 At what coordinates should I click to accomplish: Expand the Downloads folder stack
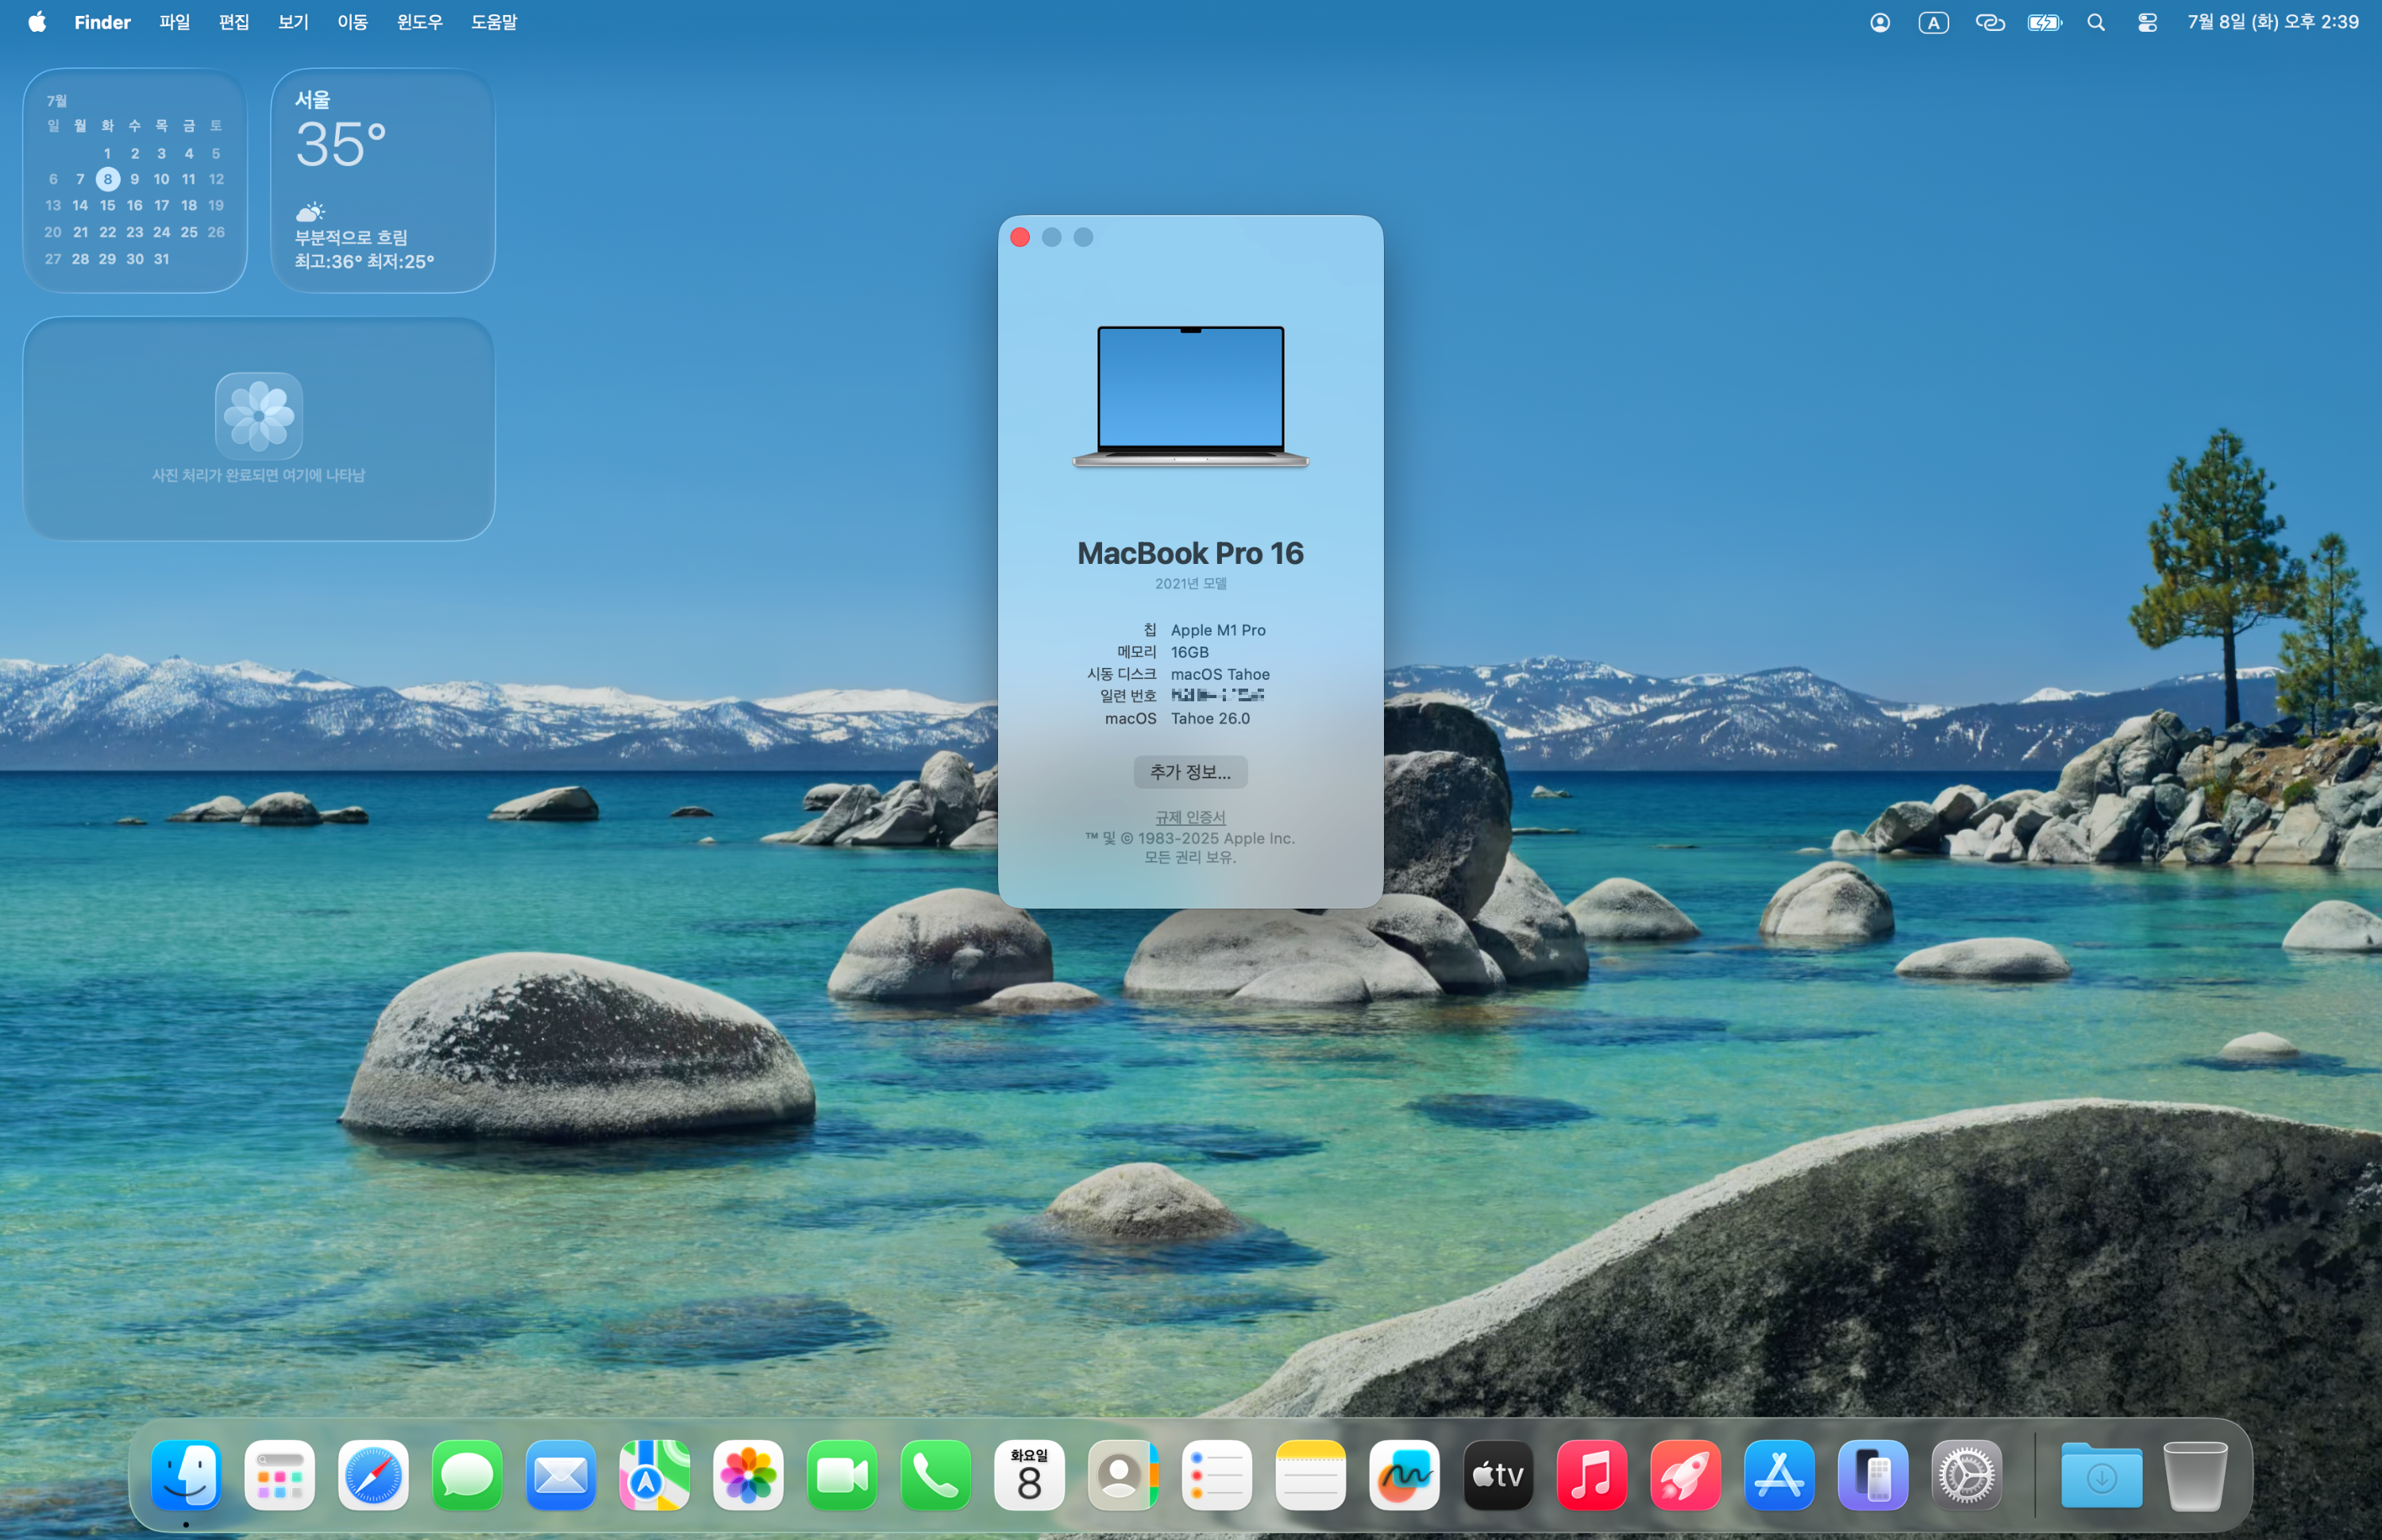click(2101, 1475)
